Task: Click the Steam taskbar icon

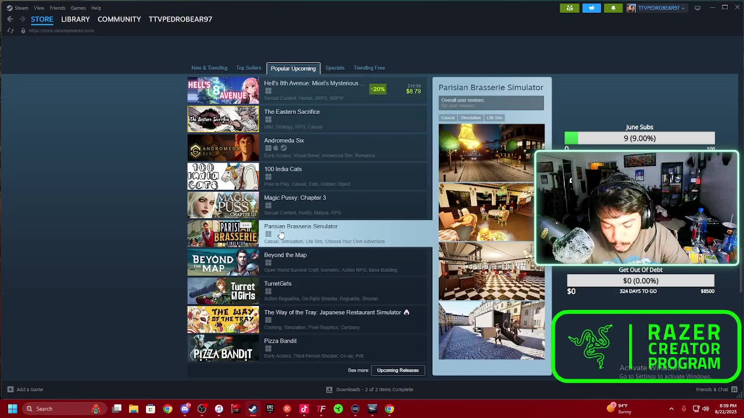Action: [x=253, y=409]
